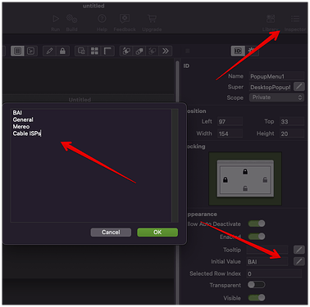Click the Name field with PopupMenu1

276,76
